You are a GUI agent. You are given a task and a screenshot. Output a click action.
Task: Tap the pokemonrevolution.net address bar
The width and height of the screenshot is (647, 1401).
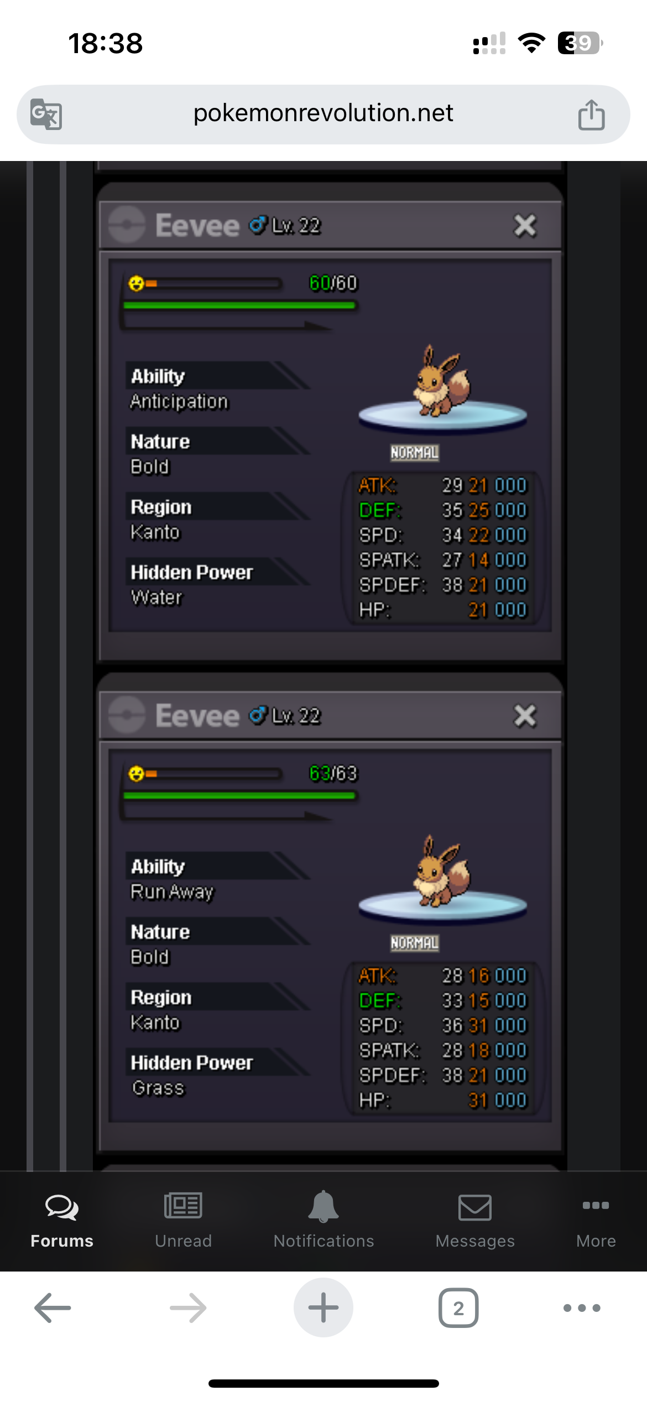click(x=323, y=114)
